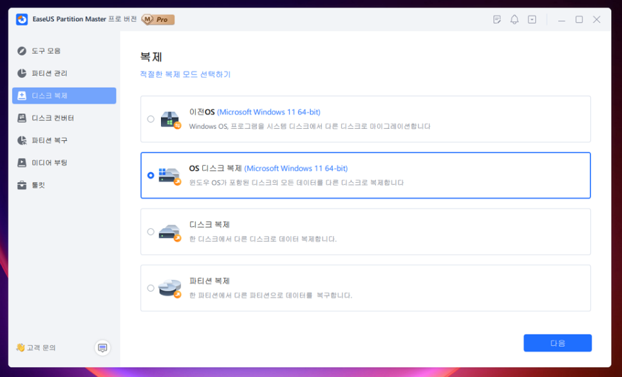Switch to 파티션 복구 in the sidebar

point(64,140)
